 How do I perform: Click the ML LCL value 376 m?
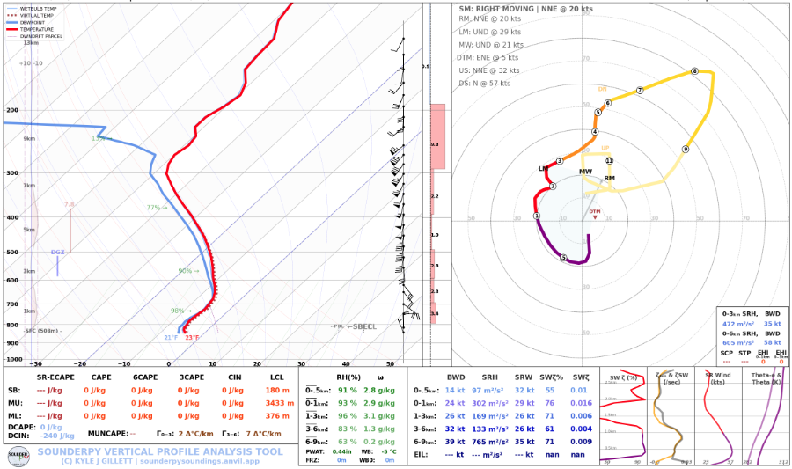click(277, 416)
